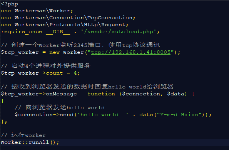Click the 'new' keyword
The image size is (229, 150).
coord(55,52)
